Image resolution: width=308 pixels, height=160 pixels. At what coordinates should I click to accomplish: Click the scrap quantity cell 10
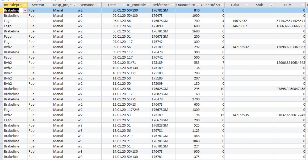point(212,89)
